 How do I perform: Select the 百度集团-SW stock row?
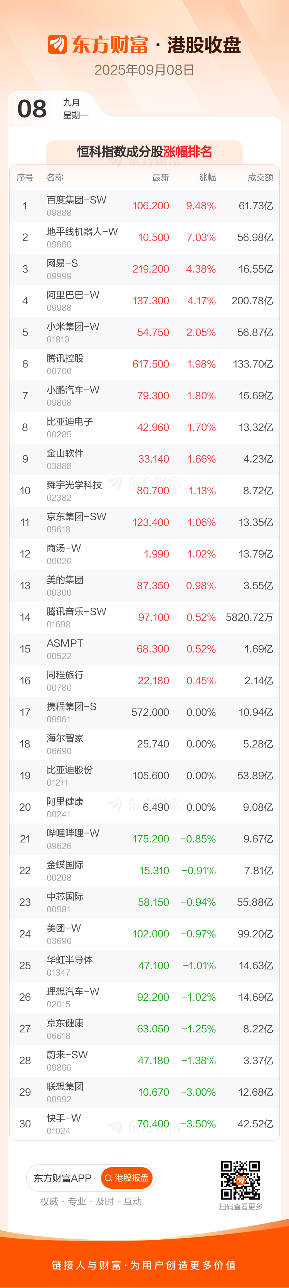tap(144, 205)
